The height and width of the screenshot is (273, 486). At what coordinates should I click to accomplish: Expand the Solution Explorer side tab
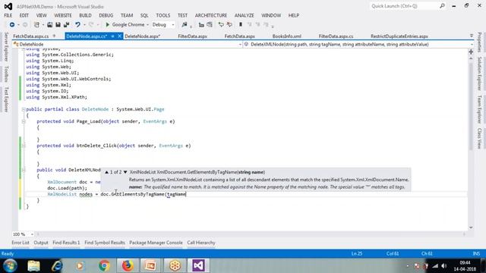point(479,74)
